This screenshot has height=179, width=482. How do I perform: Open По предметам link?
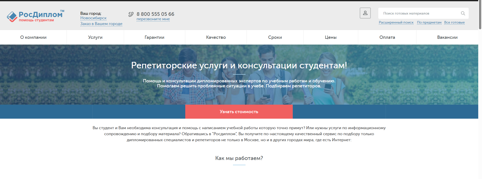[429, 23]
